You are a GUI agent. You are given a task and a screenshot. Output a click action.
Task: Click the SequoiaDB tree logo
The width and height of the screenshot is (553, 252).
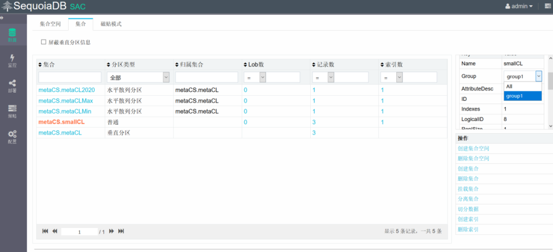tap(7, 6)
